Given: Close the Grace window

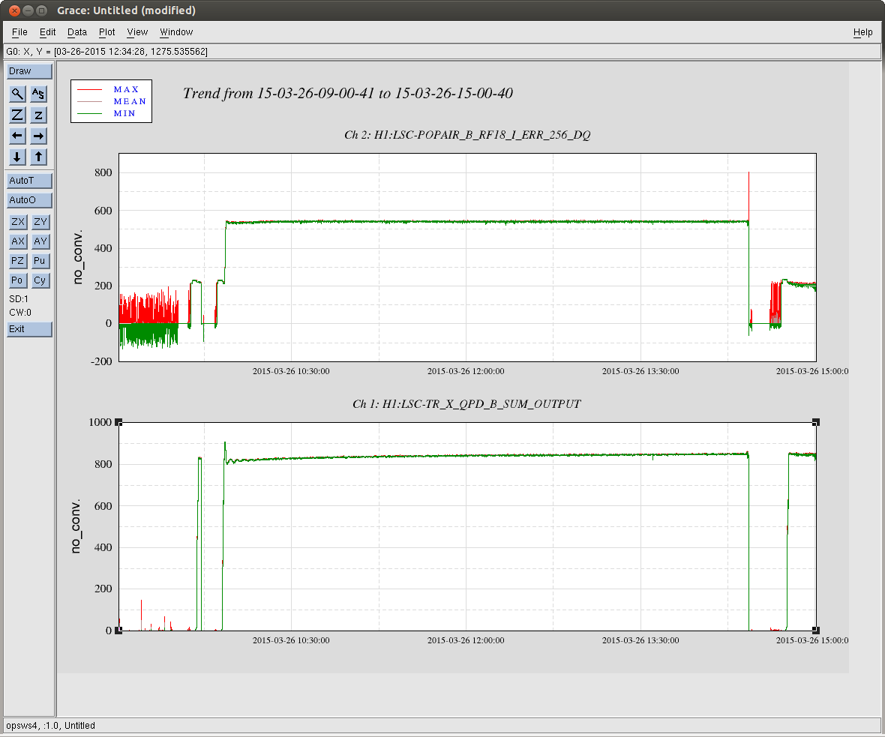Looking at the screenshot, I should [15, 10].
